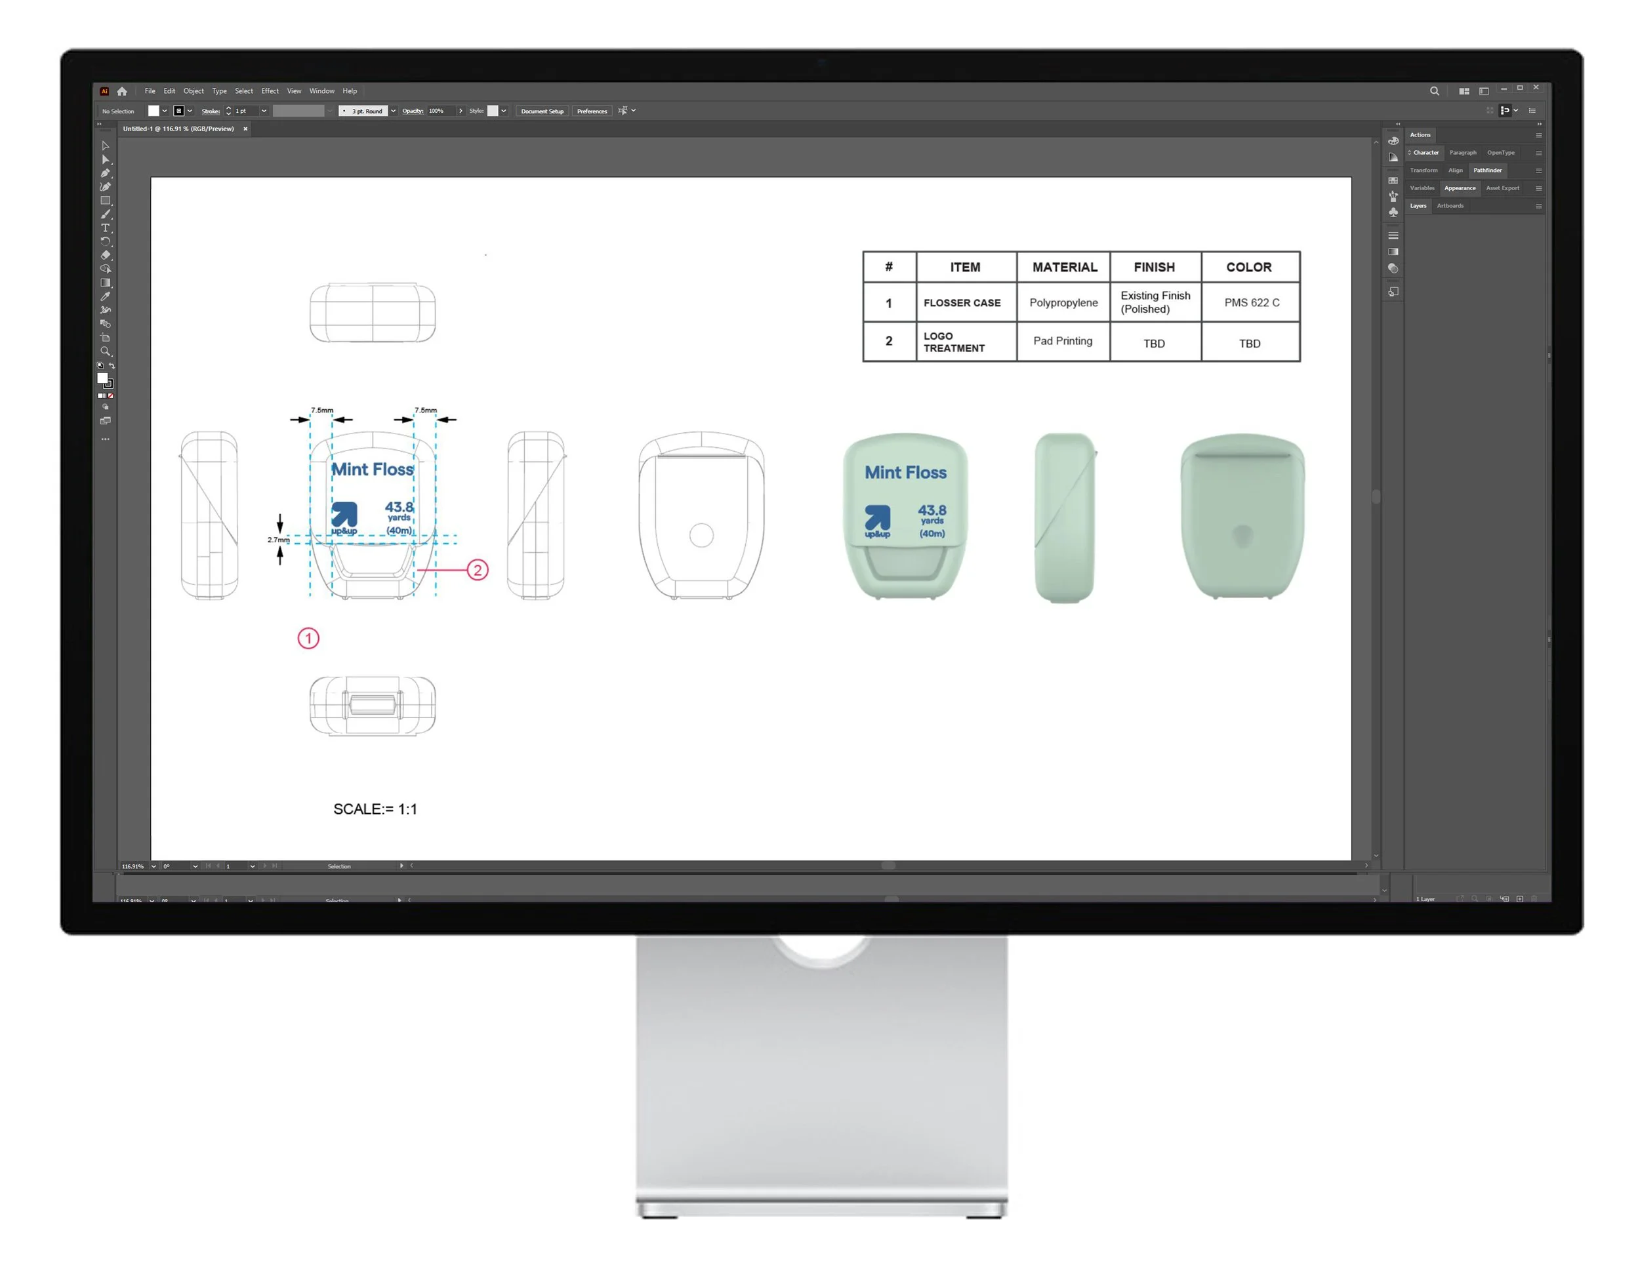1640x1267 pixels.
Task: Select the Zoom tool in toolbar
Action: pos(105,352)
